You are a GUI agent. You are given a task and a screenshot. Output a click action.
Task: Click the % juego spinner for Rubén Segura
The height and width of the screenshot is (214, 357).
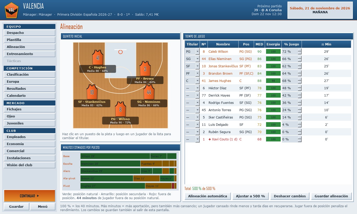(x=300, y=132)
